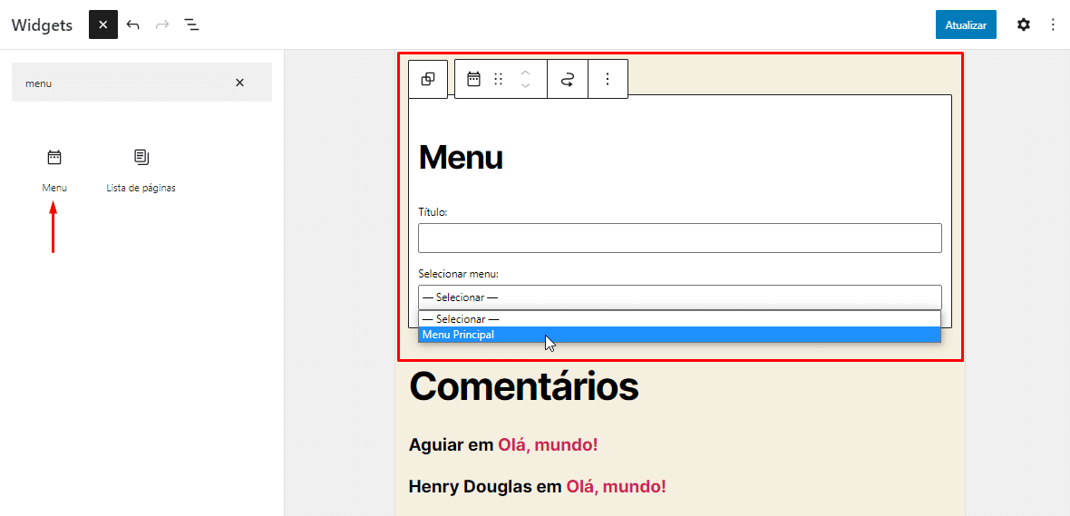This screenshot has height=516, width=1070.
Task: Move the Menu block down
Action: pos(525,86)
